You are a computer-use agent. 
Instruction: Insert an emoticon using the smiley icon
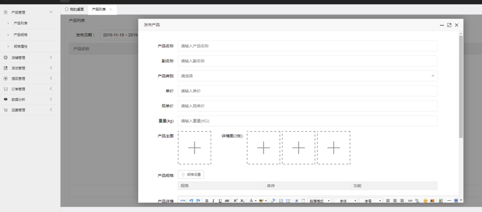coord(425,201)
